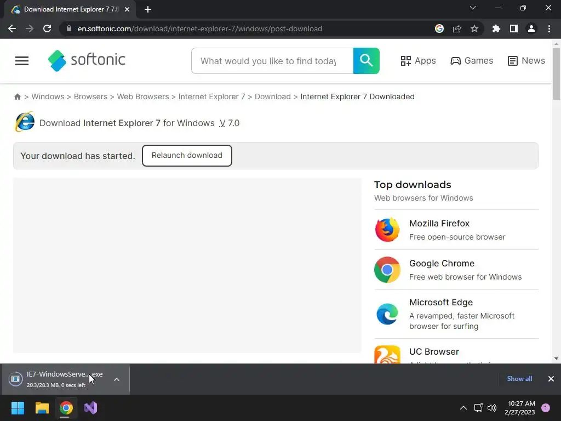This screenshot has width=561, height=421.
Task: Close the Download Internet Explorer 7 tab
Action: 127,9
